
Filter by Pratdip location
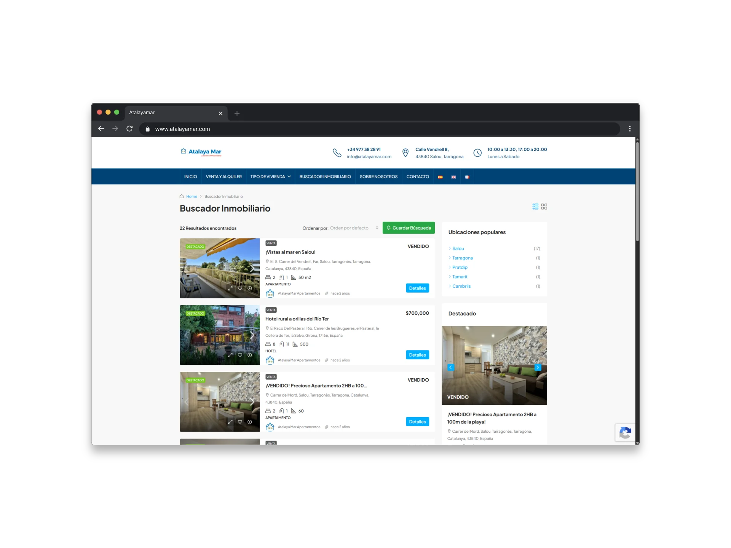click(x=460, y=267)
